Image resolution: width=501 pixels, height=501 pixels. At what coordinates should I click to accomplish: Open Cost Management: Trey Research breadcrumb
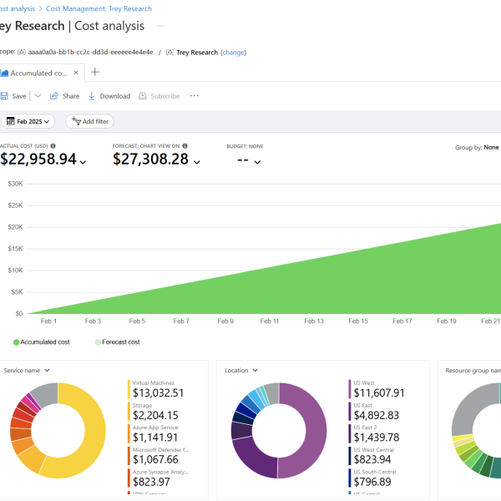pos(99,8)
